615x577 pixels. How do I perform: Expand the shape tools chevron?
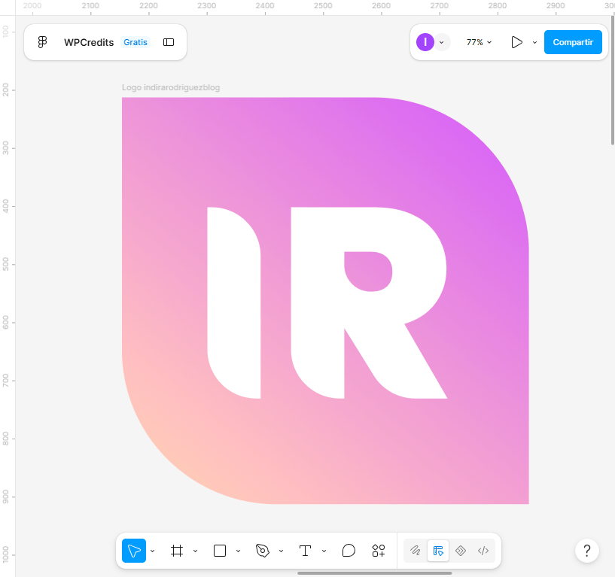238,551
